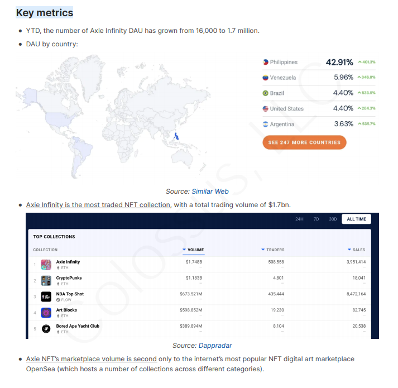This screenshot has height=388, width=398.
Task: Click the green up arrow beside 535.7%
Action: coord(359,124)
